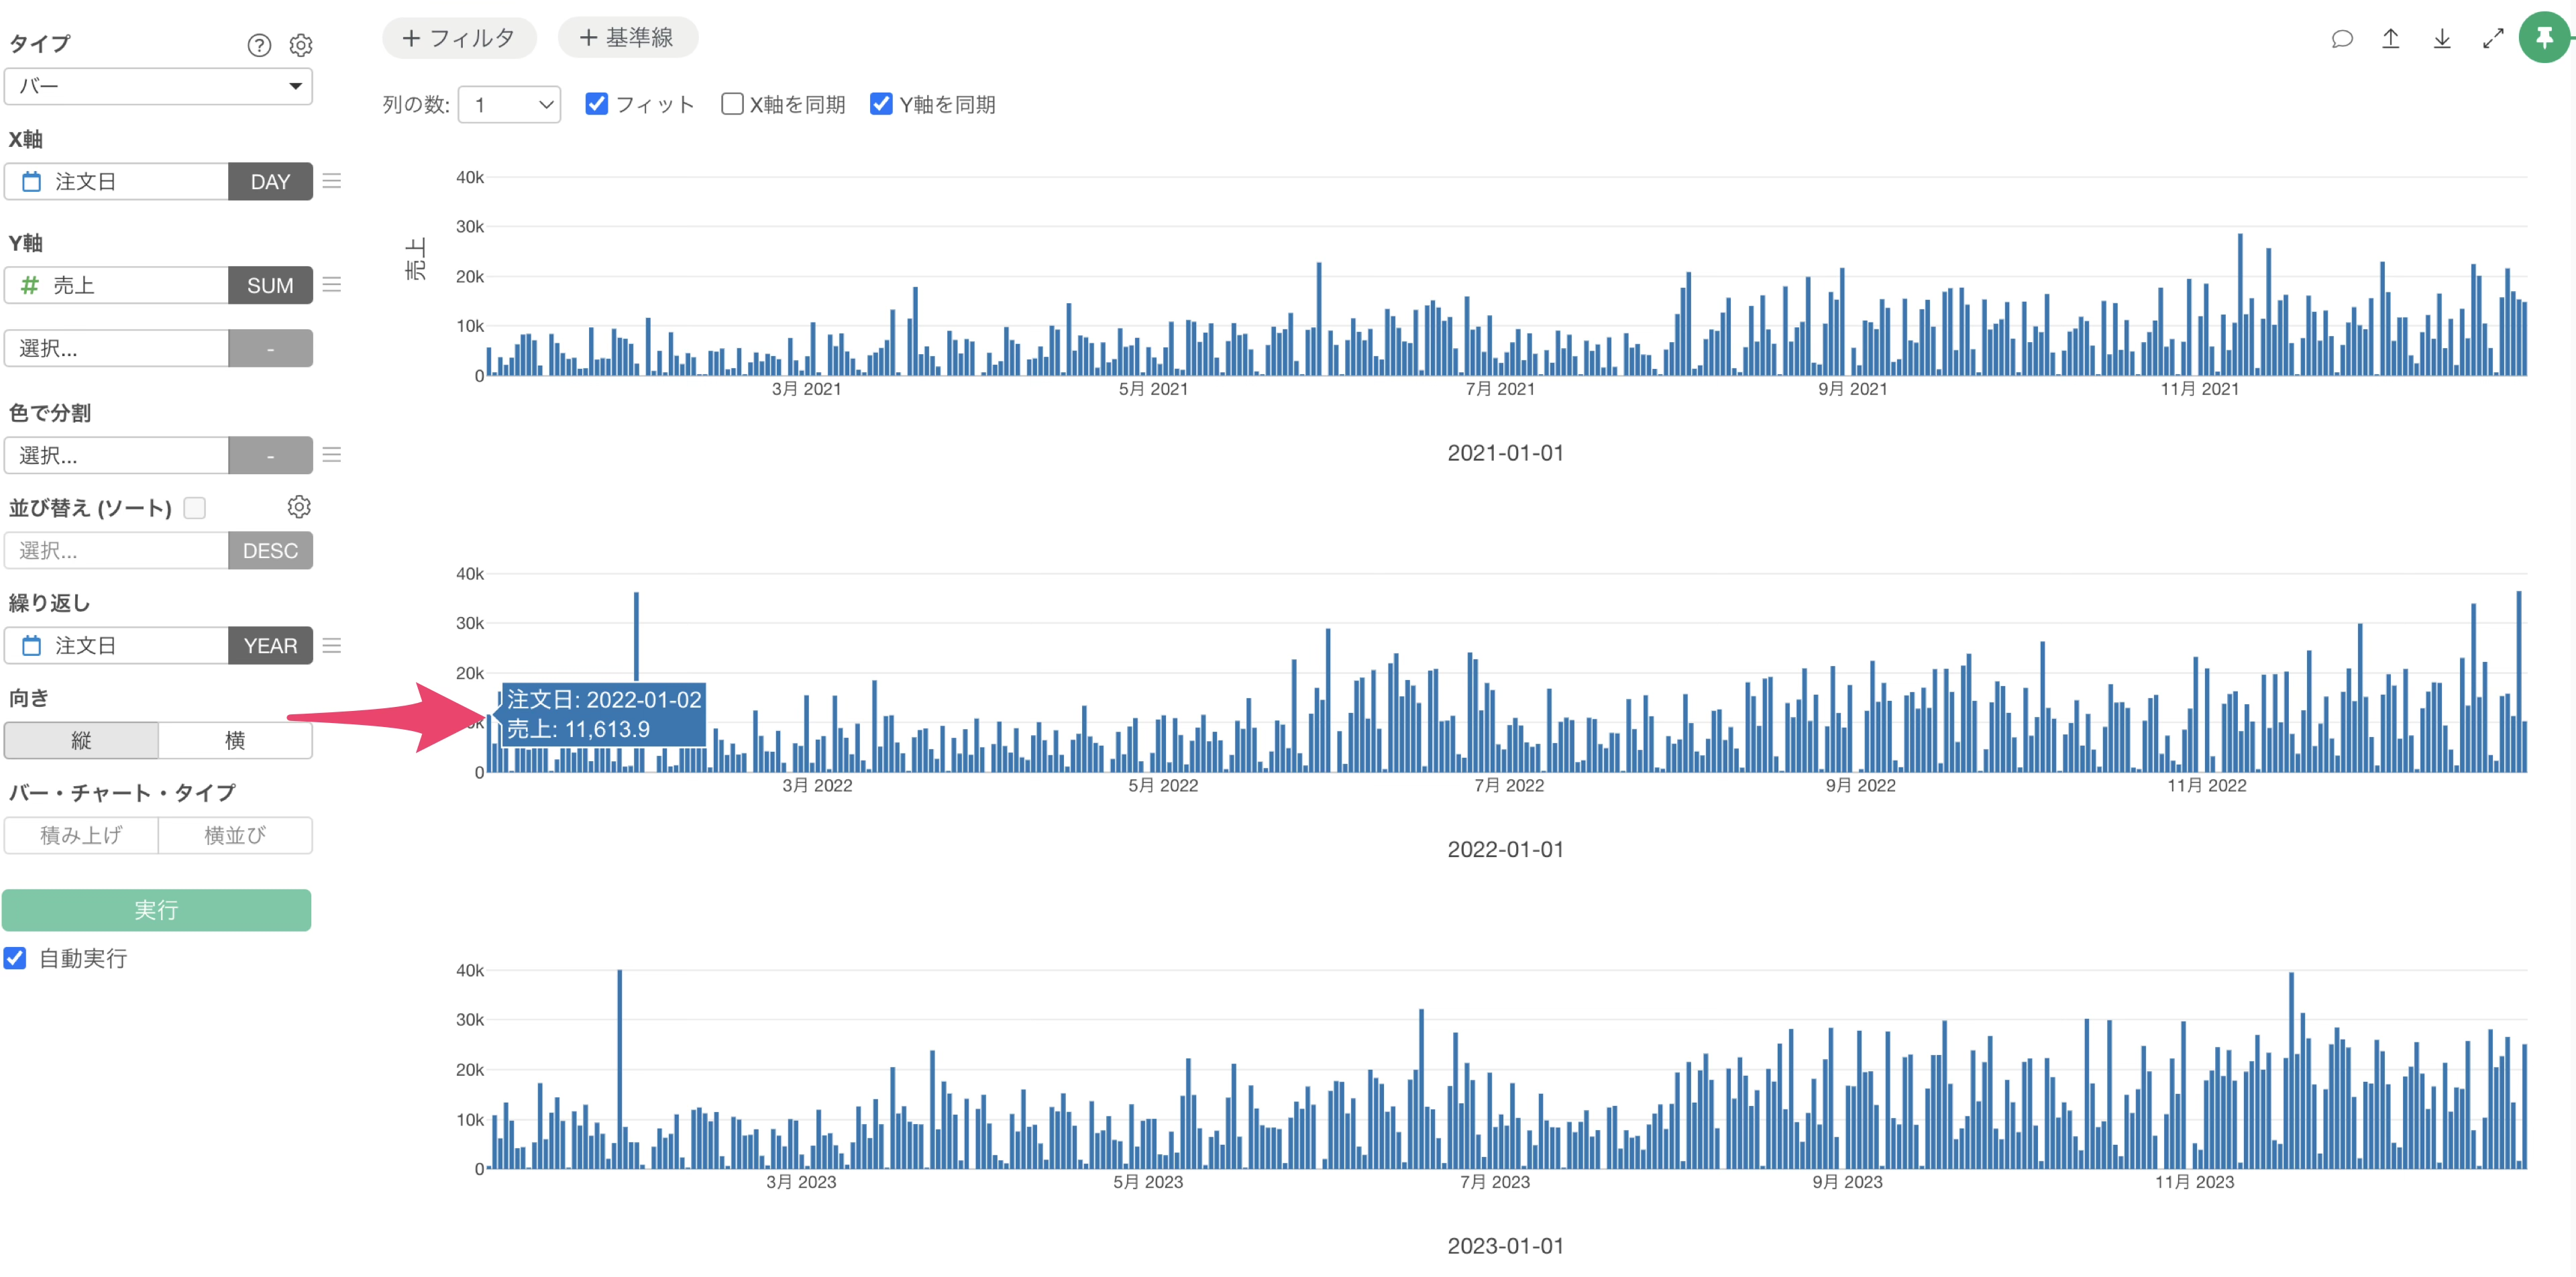Click the help question mark icon
The image size is (2576, 1277).
pyautogui.click(x=259, y=45)
